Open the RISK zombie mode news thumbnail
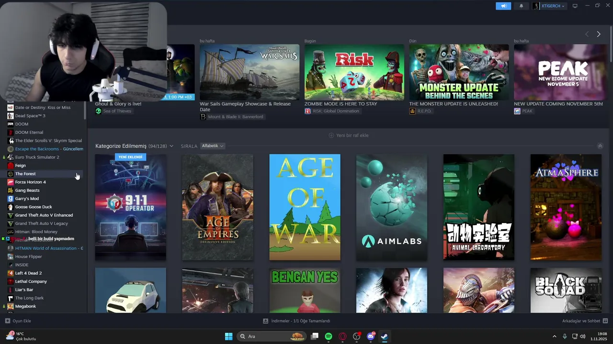The width and height of the screenshot is (613, 344). (x=354, y=72)
